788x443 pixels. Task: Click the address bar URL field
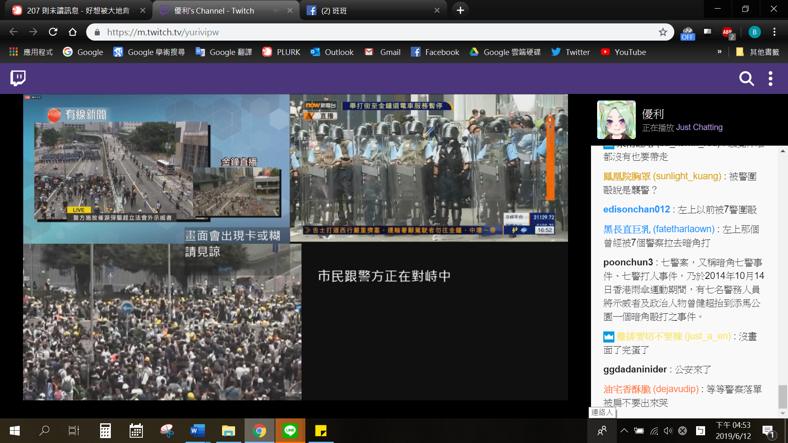click(x=380, y=32)
